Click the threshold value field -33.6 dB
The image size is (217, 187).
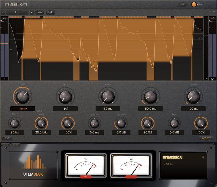(23, 109)
